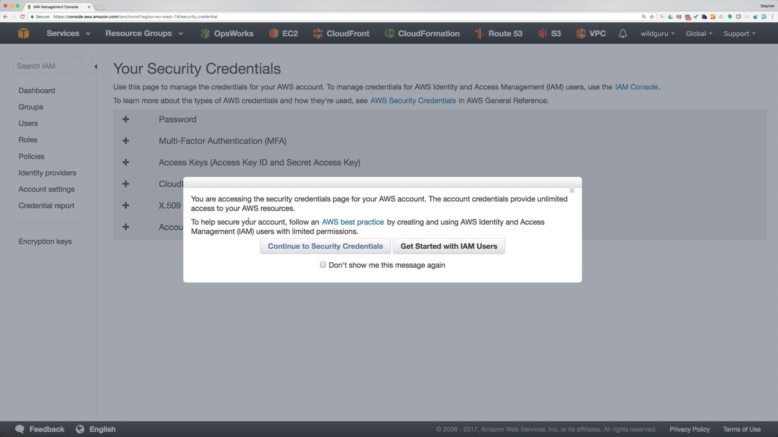Click the green Secure padlock indicator
Image resolution: width=778 pixels, height=437 pixels.
pyautogui.click(x=40, y=16)
